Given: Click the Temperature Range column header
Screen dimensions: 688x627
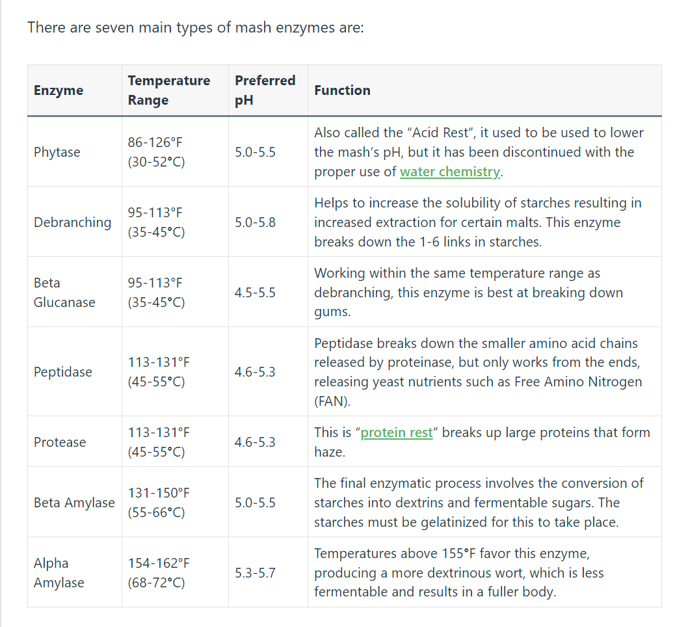Looking at the screenshot, I should (x=175, y=90).
